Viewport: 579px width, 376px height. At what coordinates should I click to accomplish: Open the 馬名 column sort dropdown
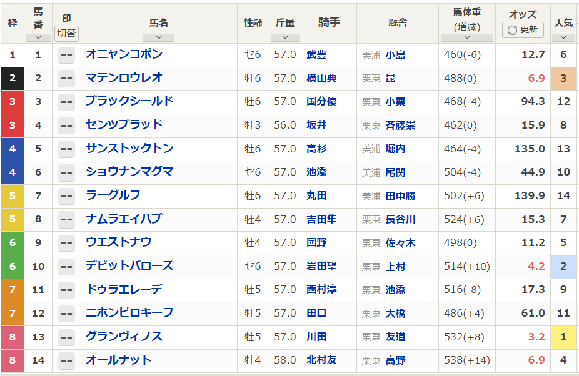pyautogui.click(x=159, y=37)
